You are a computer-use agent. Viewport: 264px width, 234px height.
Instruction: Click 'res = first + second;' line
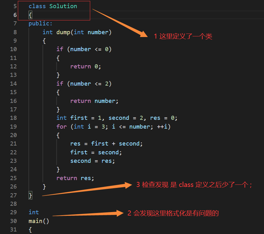[x=106, y=144]
